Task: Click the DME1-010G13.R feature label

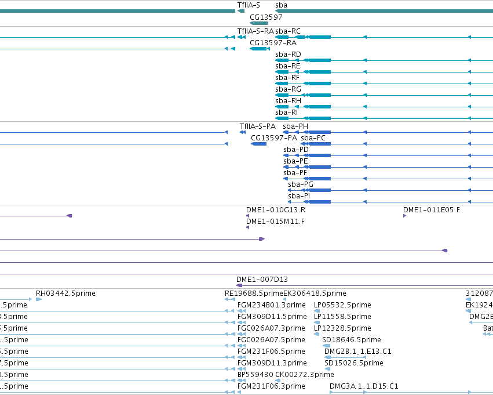Action: point(276,210)
